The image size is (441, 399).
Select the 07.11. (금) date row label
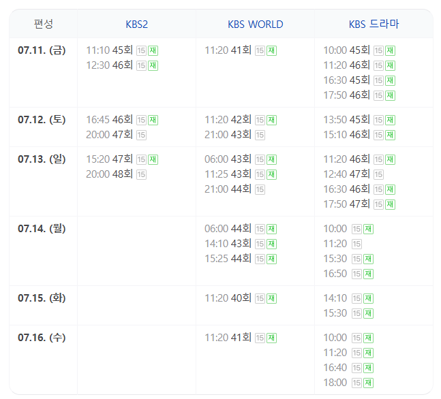click(42, 50)
